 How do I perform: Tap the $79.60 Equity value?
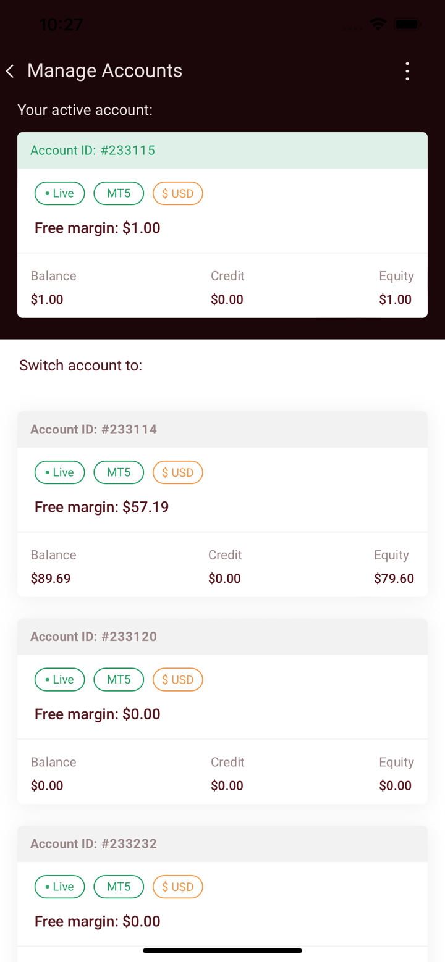394,579
